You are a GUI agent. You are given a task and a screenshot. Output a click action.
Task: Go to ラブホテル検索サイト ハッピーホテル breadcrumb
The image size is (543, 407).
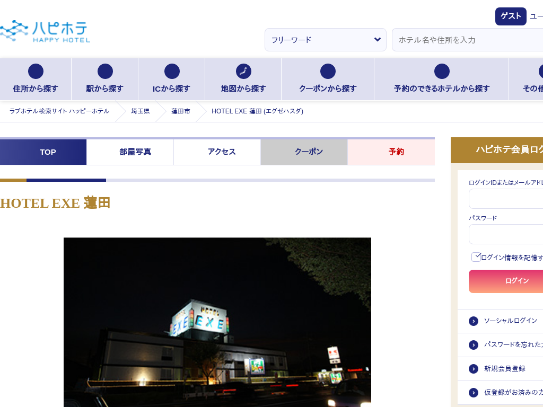coord(59,111)
